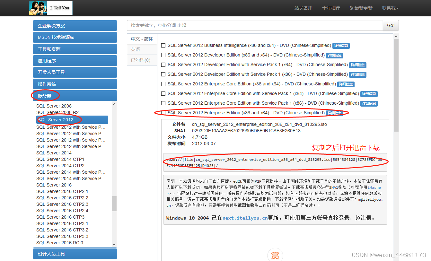Viewport: 431px width, 261px height.
Task: Select SQL Server 2016 CTP3.2
Action: pyautogui.click(x=62, y=230)
